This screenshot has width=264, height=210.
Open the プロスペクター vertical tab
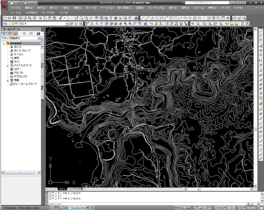[x=42, y=43]
